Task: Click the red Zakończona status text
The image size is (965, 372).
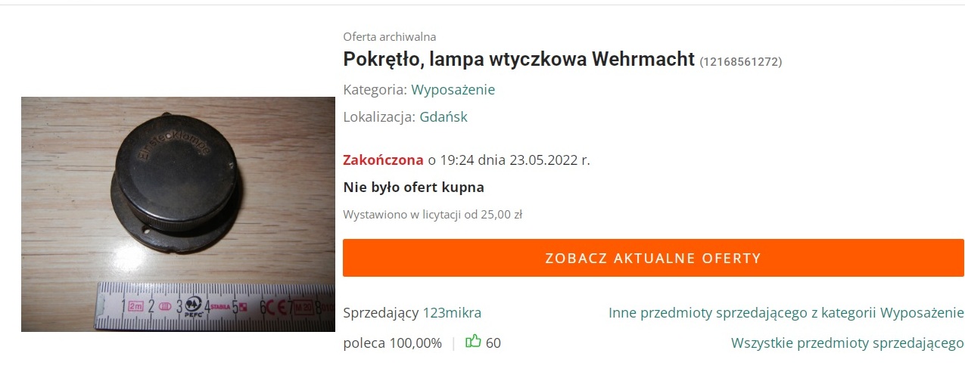Action: pos(383,160)
